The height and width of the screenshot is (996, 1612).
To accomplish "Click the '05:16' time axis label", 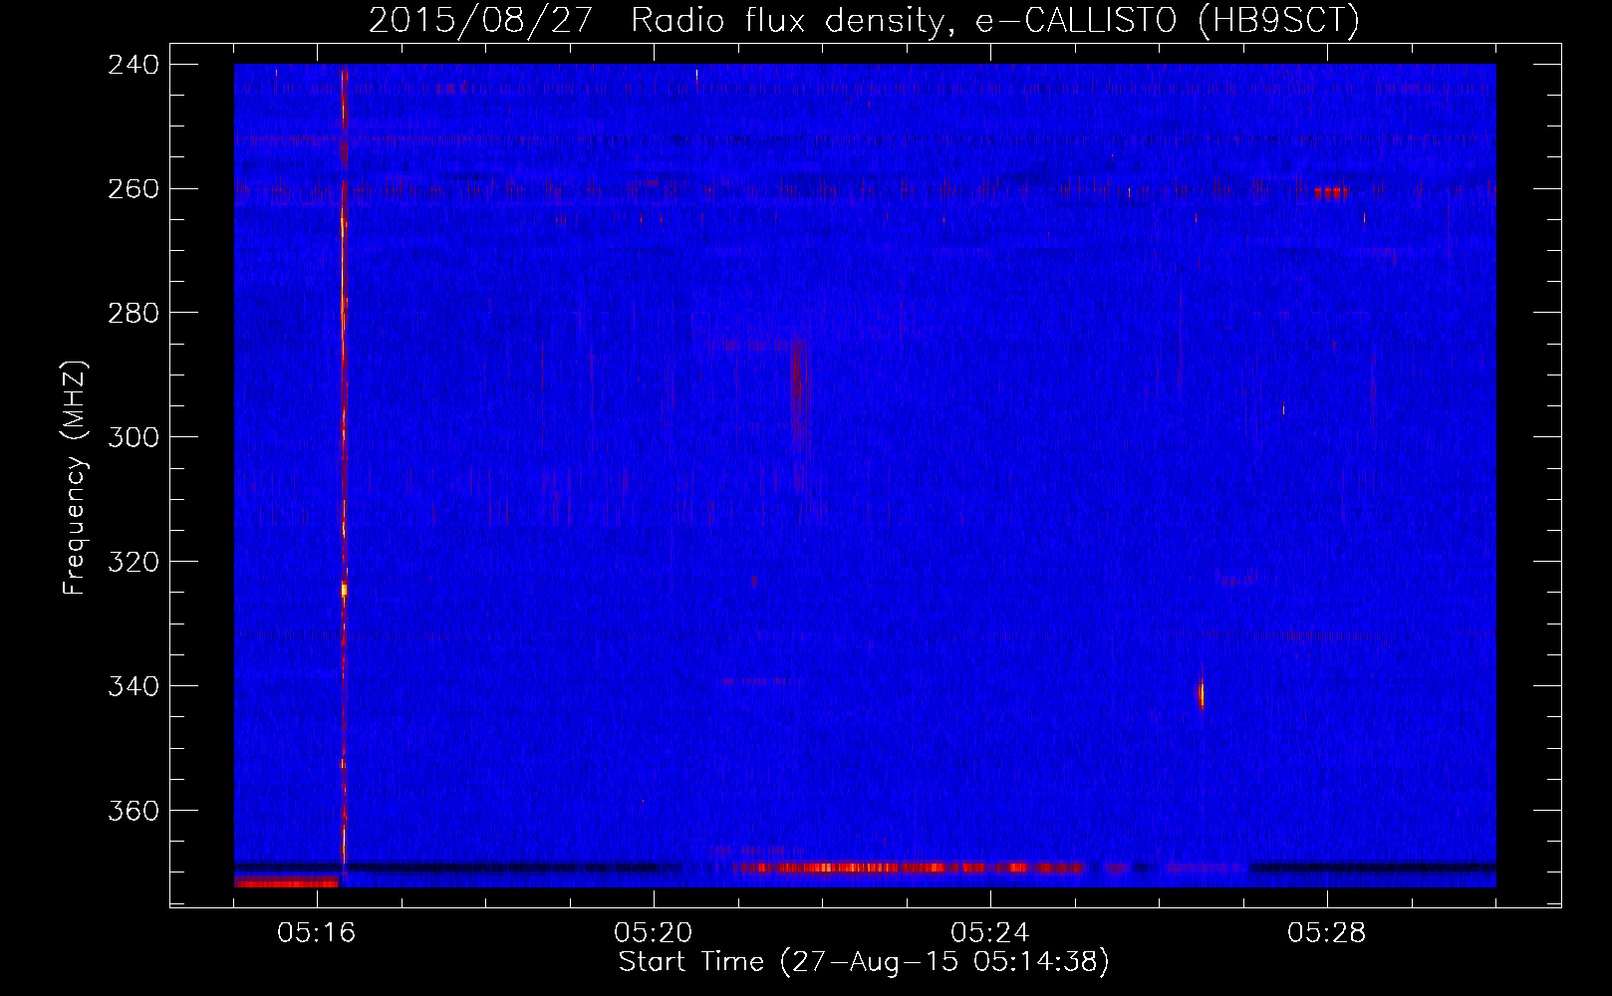I will pos(317,933).
